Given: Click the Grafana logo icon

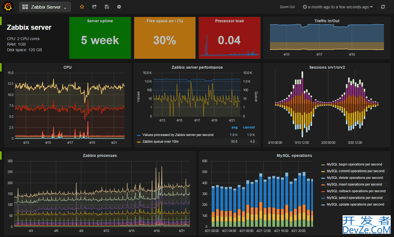Looking at the screenshot, I should click(x=8, y=7).
